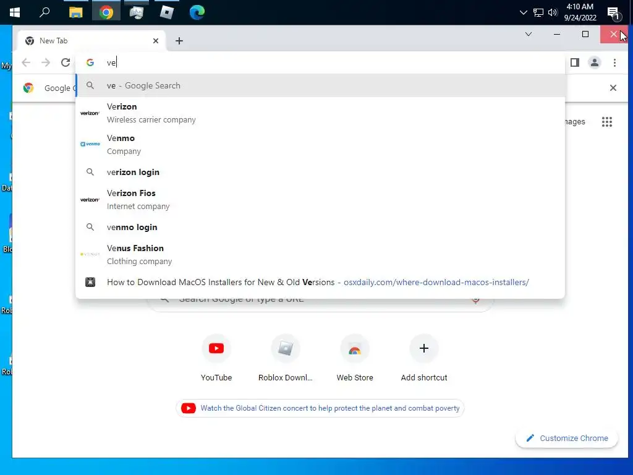
Task: Open the notification center icon
Action: pyautogui.click(x=614, y=14)
